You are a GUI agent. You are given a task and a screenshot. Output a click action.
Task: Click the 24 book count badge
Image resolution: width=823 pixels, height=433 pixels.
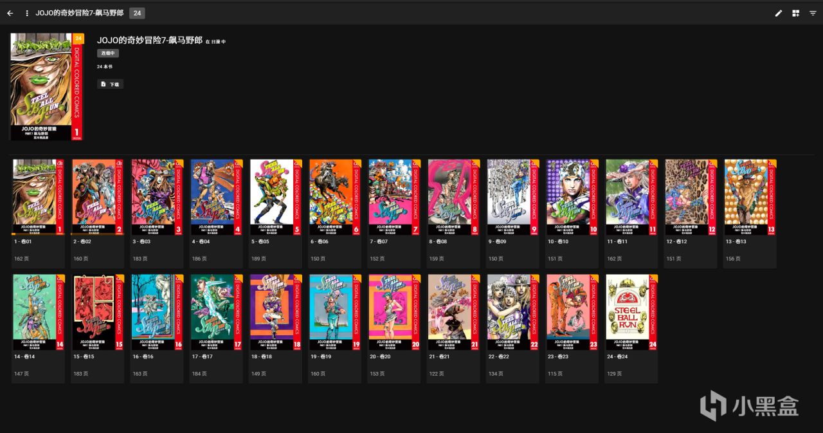point(137,13)
